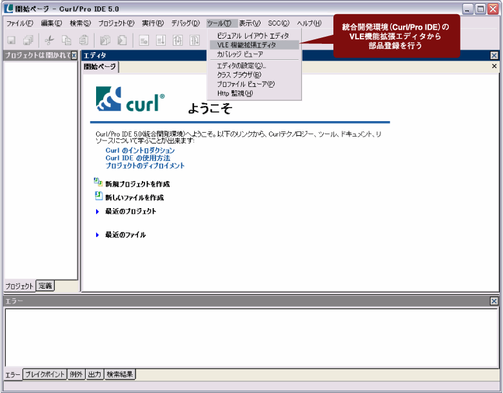
Task: Select the 例外 bottom tab
Action: click(x=76, y=374)
